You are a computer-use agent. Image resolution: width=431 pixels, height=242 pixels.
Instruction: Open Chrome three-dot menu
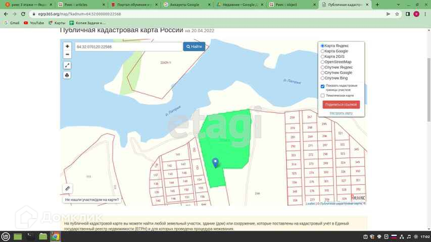coord(425,14)
